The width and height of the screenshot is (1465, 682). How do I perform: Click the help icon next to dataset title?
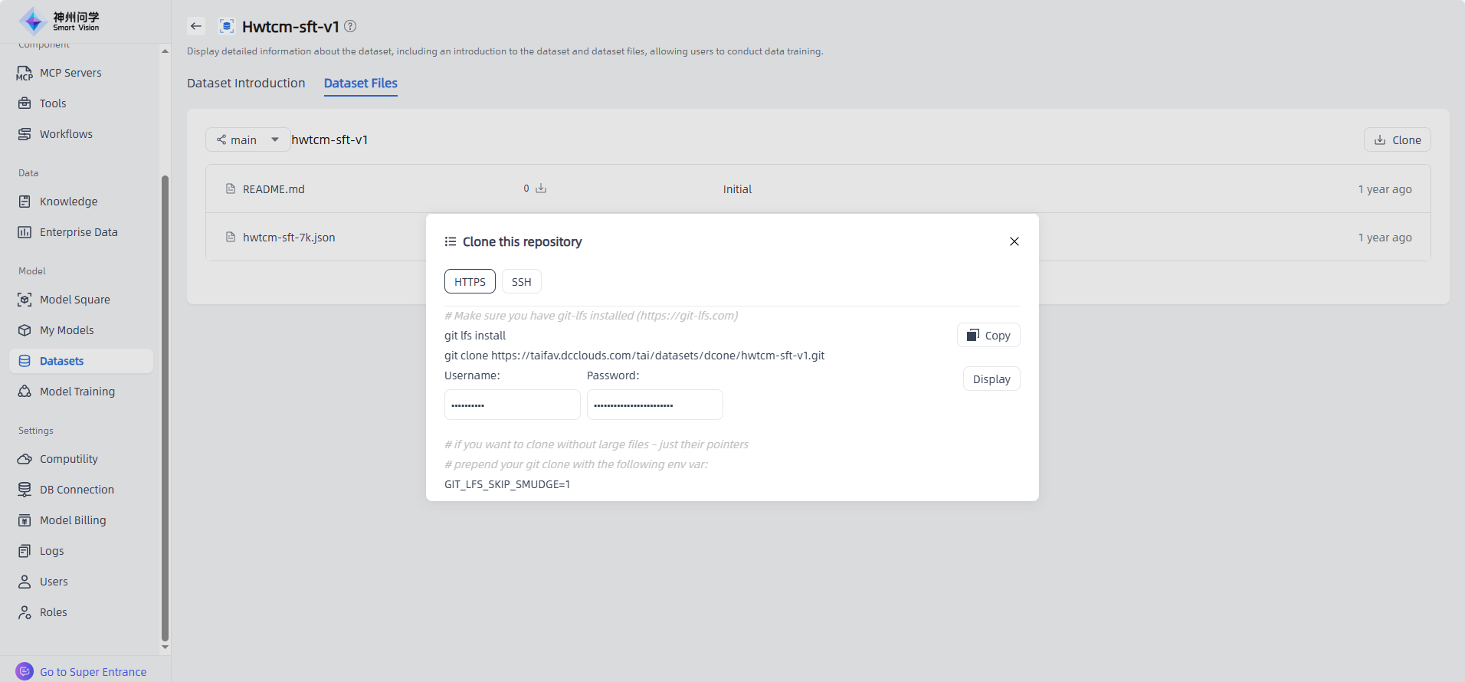click(350, 26)
